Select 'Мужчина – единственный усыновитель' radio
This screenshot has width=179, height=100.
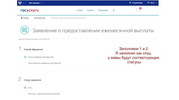(25, 94)
